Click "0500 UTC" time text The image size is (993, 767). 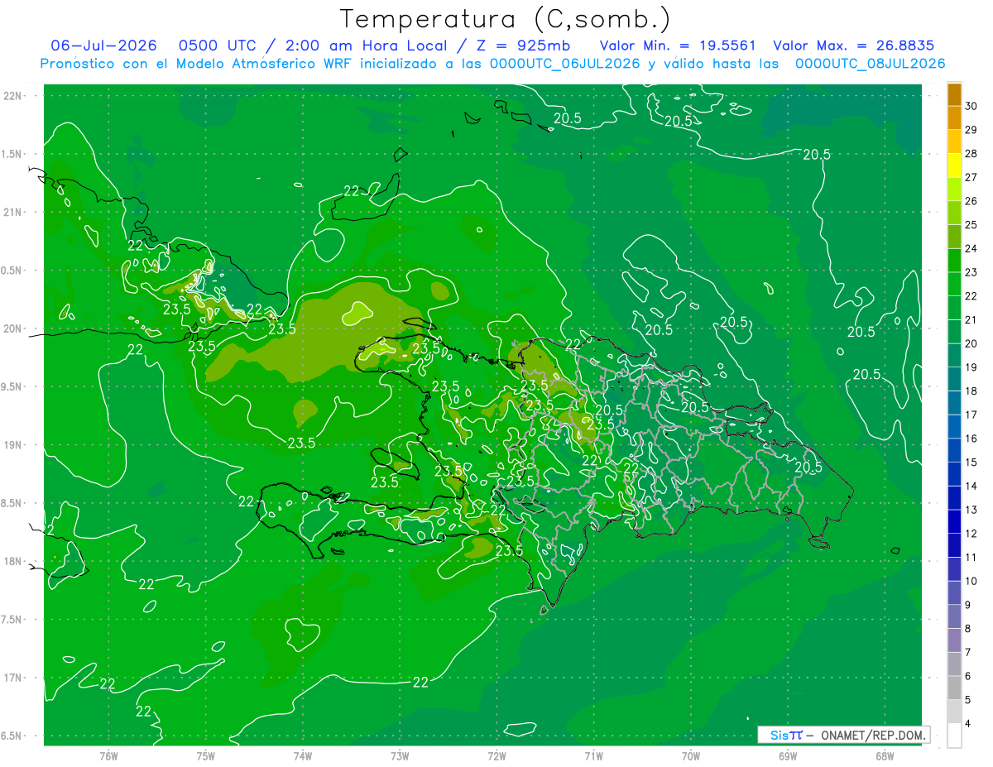pos(218,46)
